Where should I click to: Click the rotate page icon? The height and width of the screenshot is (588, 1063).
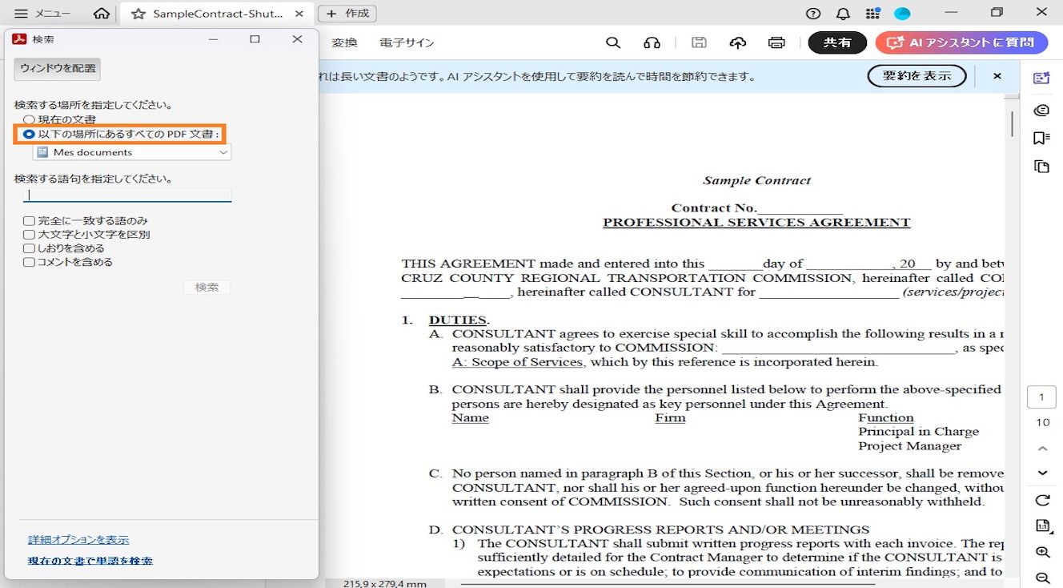(1042, 501)
